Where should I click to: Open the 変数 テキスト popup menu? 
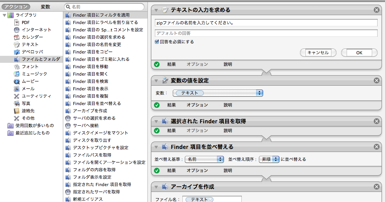[218, 93]
